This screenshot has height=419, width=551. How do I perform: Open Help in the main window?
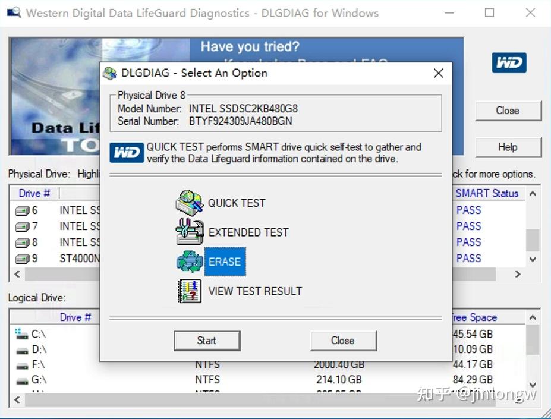tap(508, 147)
